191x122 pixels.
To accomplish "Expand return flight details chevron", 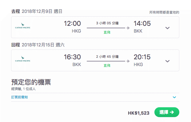I will [167, 61].
